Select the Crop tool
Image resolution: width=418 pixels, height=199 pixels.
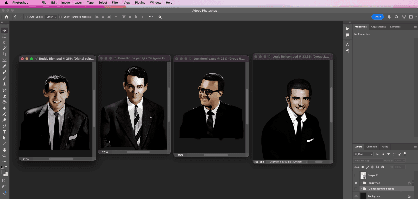tap(4, 54)
